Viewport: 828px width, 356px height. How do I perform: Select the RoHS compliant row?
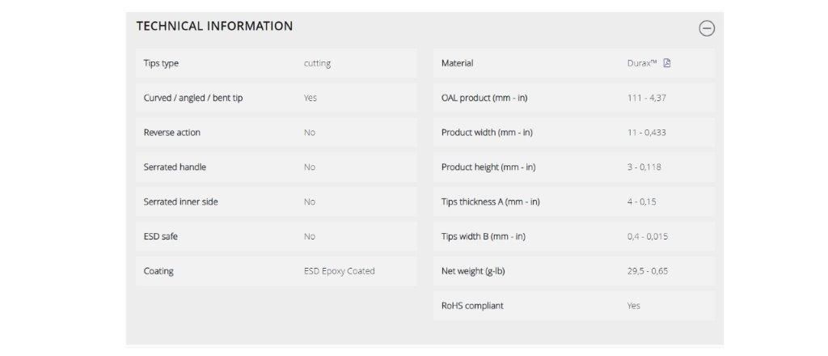[573, 306]
